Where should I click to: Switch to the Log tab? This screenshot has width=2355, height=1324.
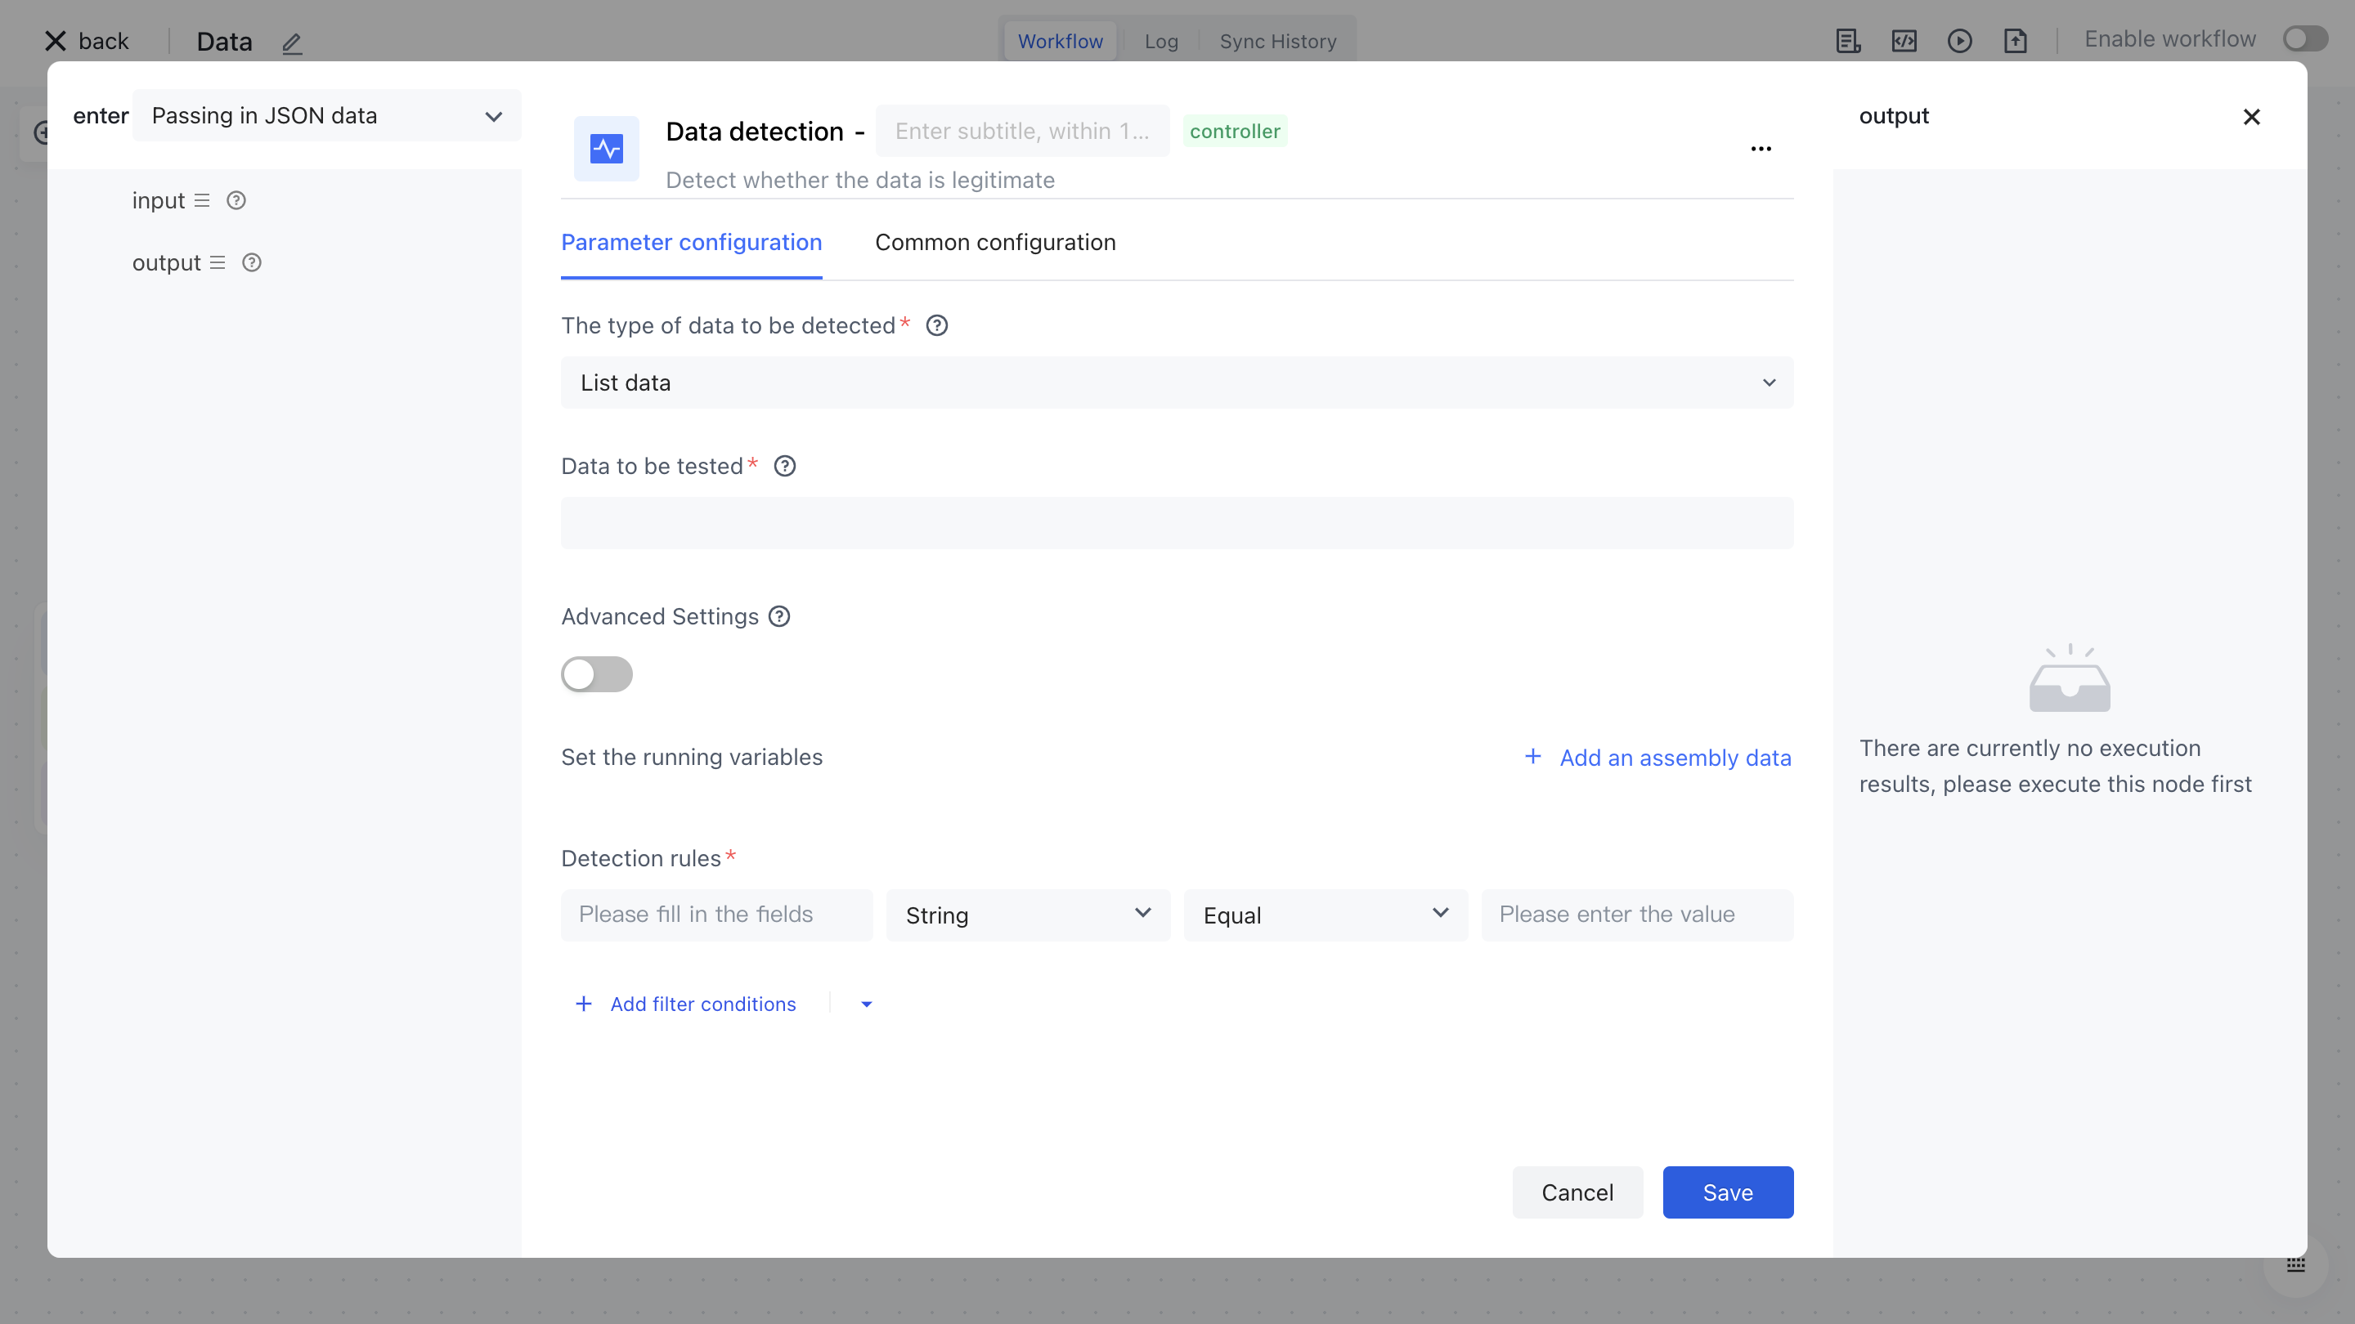(1160, 41)
